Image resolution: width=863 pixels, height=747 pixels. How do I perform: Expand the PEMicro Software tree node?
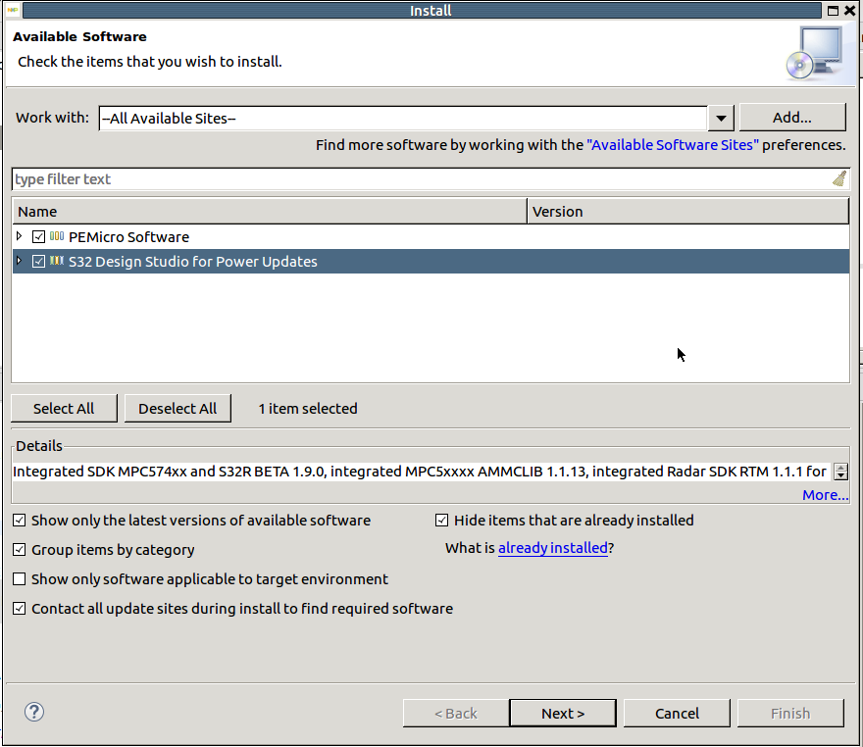pyautogui.click(x=20, y=236)
